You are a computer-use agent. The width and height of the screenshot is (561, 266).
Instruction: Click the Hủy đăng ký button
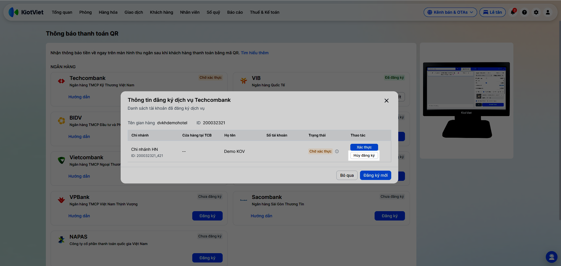364,155
